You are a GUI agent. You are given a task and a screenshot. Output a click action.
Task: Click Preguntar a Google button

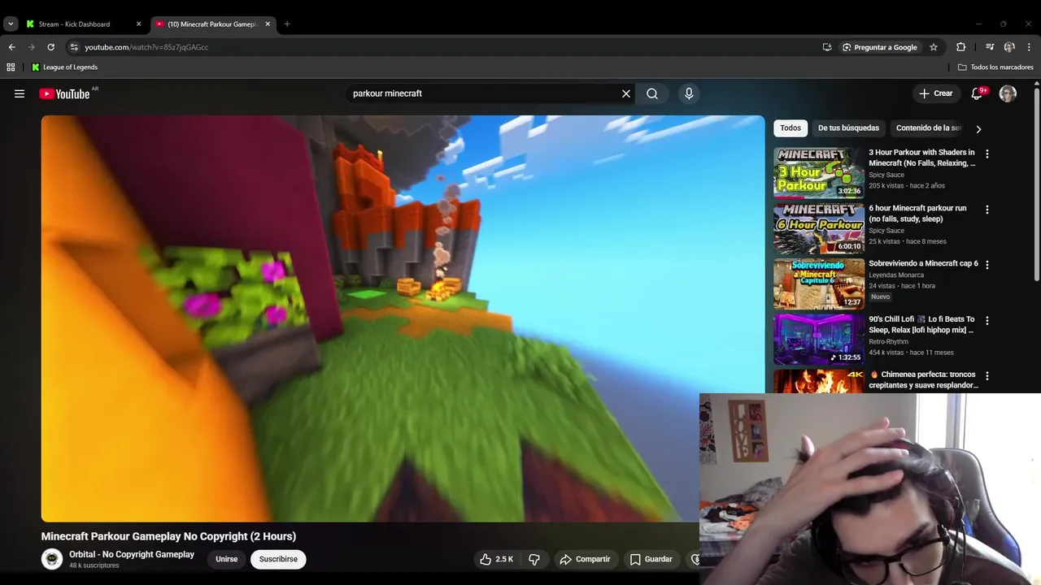[x=879, y=47]
